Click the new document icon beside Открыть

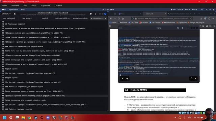[x=15, y=14]
